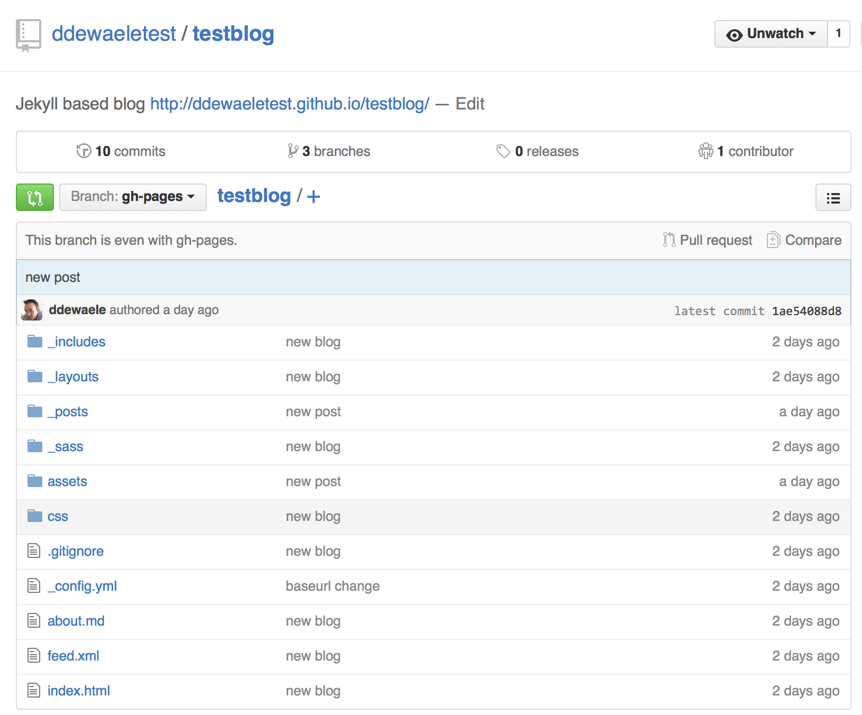
Task: Open the Unwatch dropdown
Action: 771,34
